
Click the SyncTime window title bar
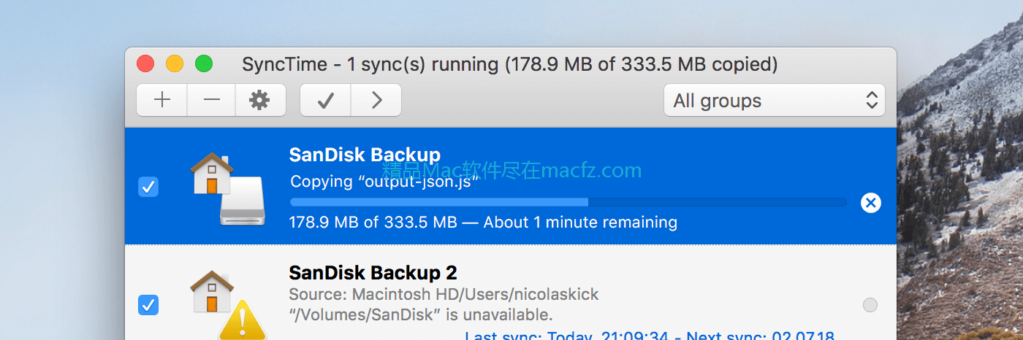[x=510, y=64]
